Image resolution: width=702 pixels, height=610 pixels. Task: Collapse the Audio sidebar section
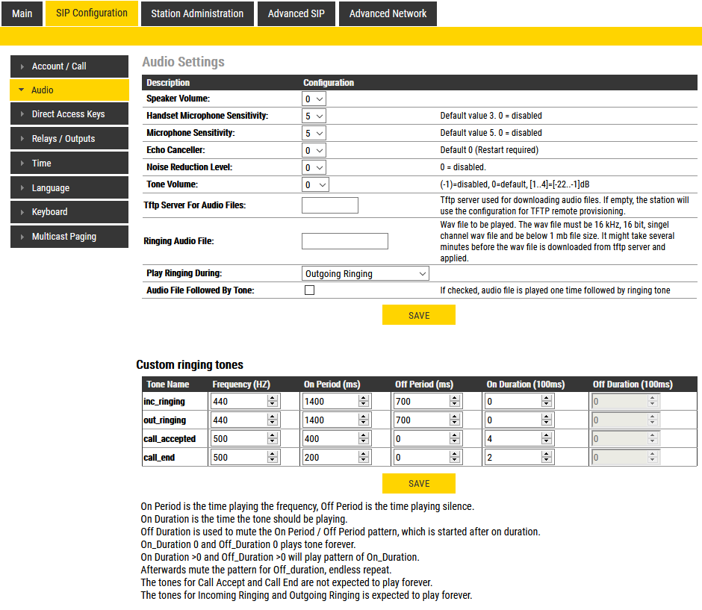pyautogui.click(x=22, y=90)
